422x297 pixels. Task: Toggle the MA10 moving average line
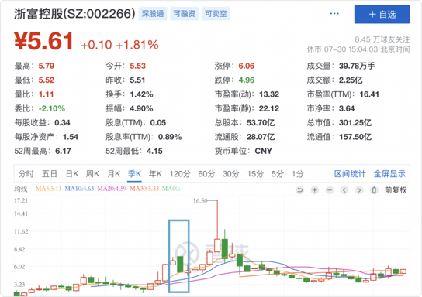79,189
